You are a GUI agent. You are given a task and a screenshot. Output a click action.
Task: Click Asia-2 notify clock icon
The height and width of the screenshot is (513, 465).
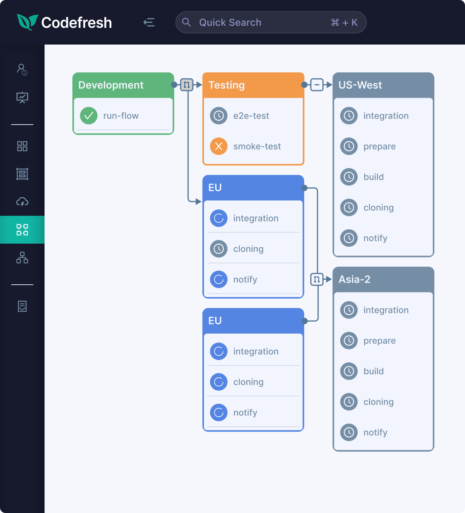click(x=349, y=432)
